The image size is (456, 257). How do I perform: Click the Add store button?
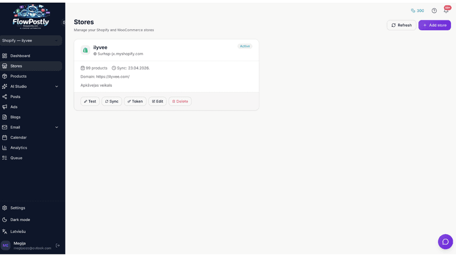pyautogui.click(x=435, y=25)
